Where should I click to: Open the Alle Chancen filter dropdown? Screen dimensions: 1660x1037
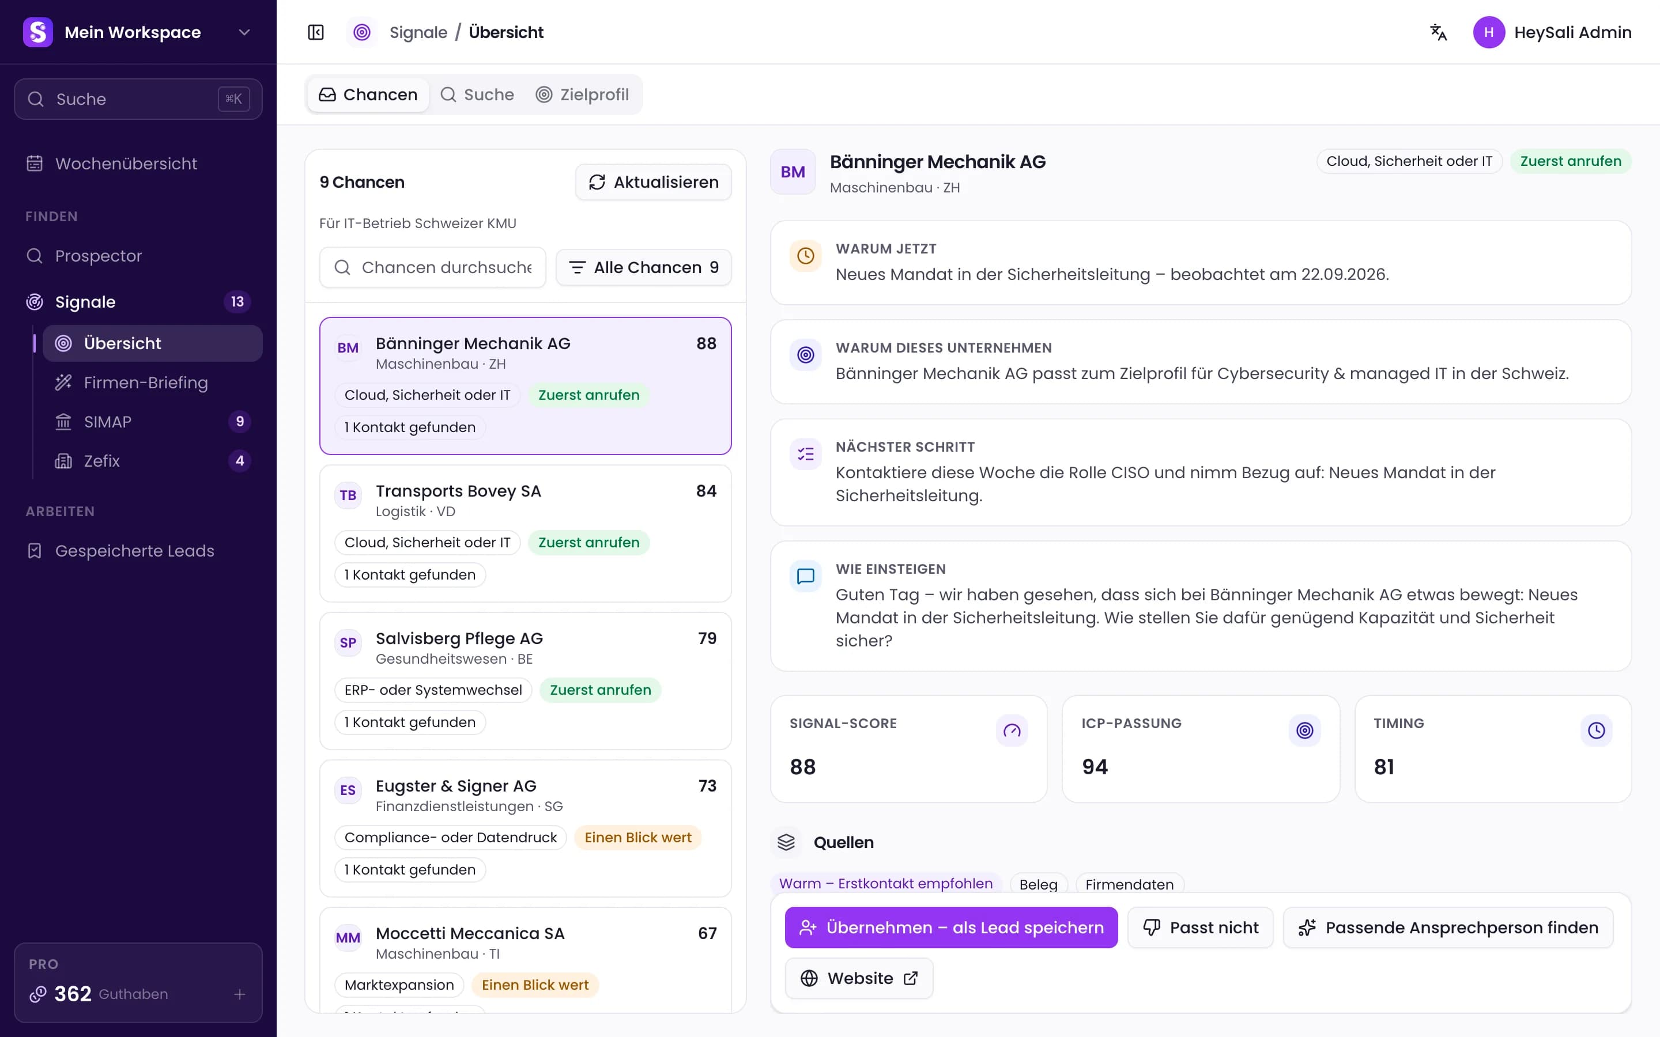(x=643, y=267)
